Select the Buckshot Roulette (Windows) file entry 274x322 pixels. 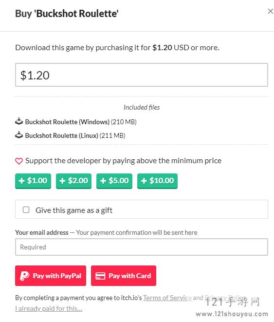tap(75, 122)
